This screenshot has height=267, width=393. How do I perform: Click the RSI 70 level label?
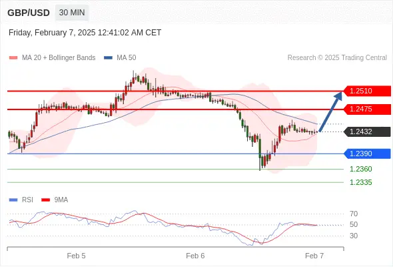(354, 214)
